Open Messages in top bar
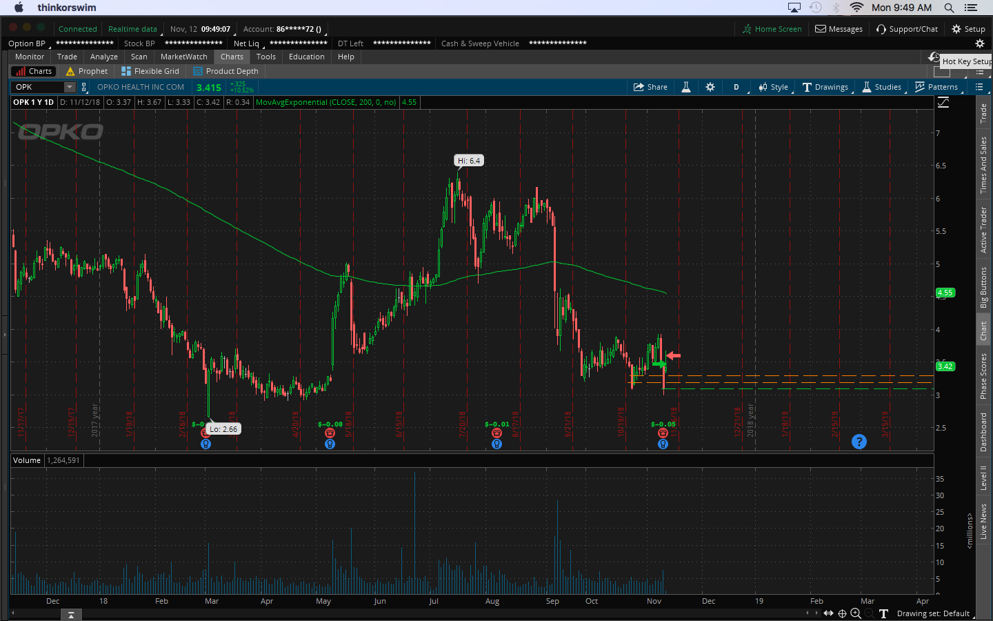Viewport: 993px width, 621px height. 839,29
